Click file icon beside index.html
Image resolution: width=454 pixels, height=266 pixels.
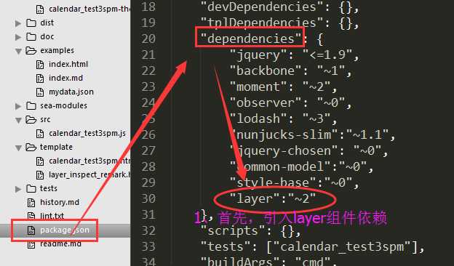pos(40,65)
